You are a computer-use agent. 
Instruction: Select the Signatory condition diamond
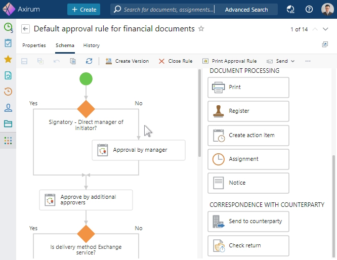click(x=86, y=109)
